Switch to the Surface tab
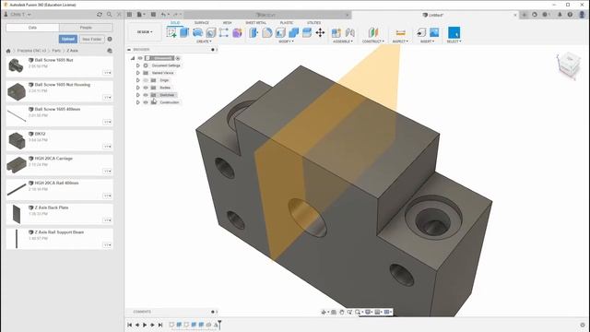This screenshot has height=332, width=590. [x=201, y=22]
